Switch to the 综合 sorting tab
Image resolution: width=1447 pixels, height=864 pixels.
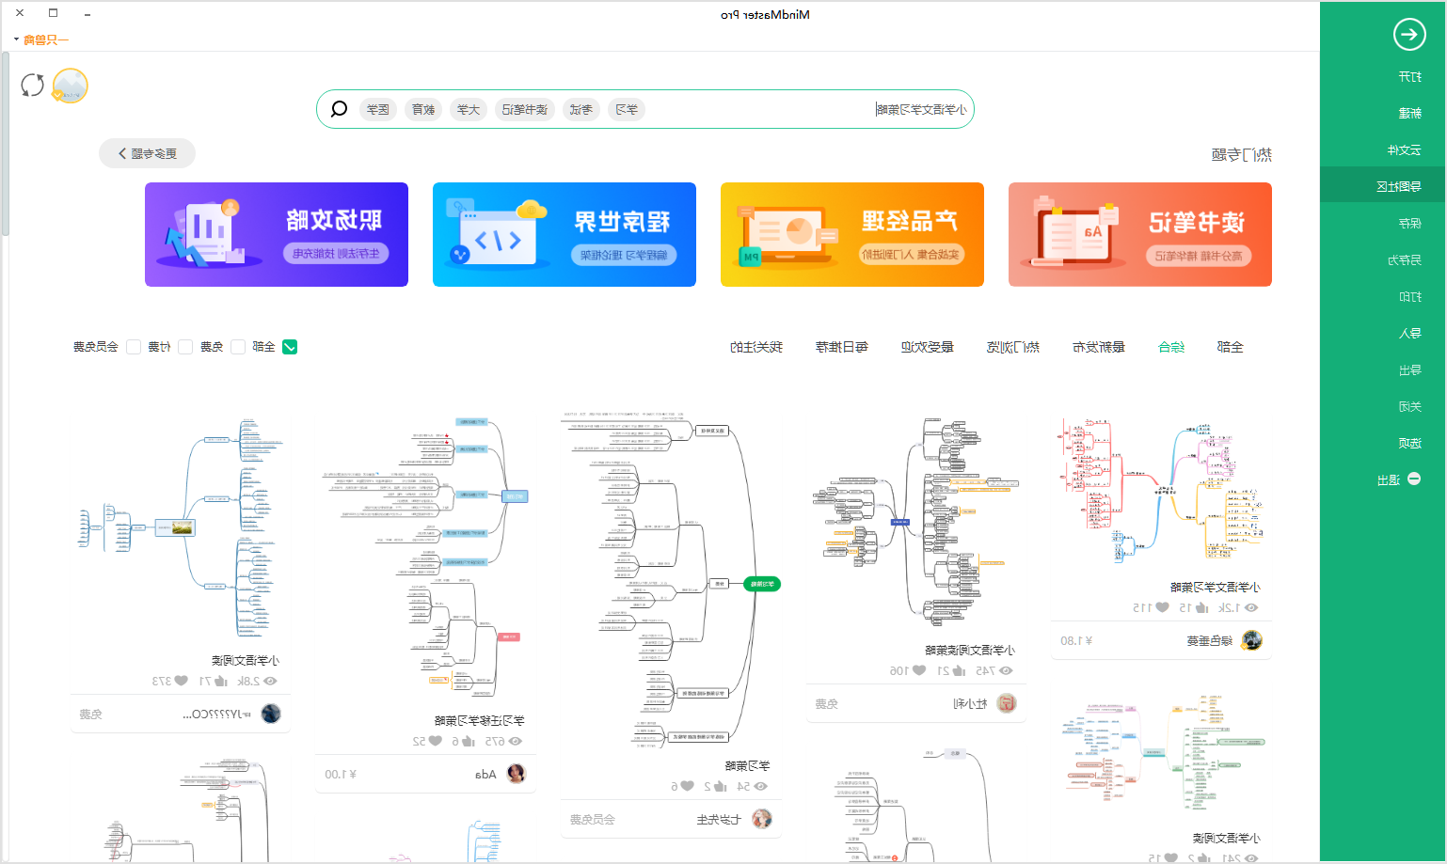tap(1171, 347)
